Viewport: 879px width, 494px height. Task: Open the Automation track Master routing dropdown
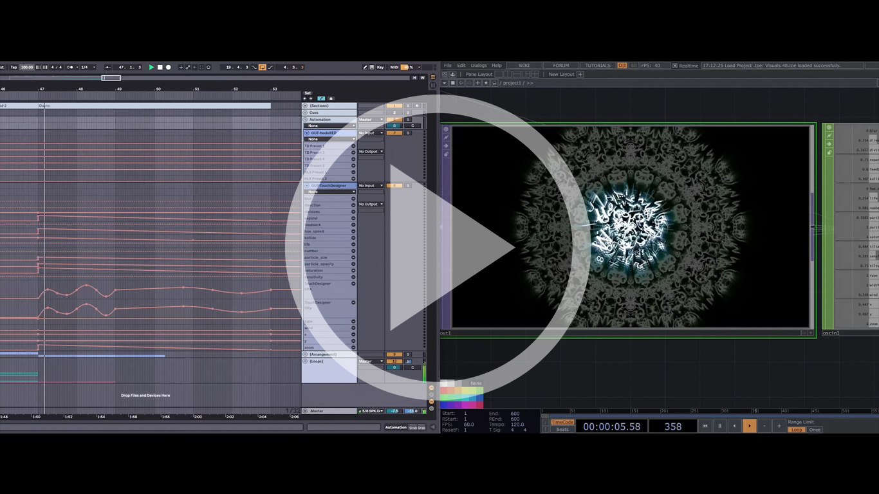[x=371, y=120]
